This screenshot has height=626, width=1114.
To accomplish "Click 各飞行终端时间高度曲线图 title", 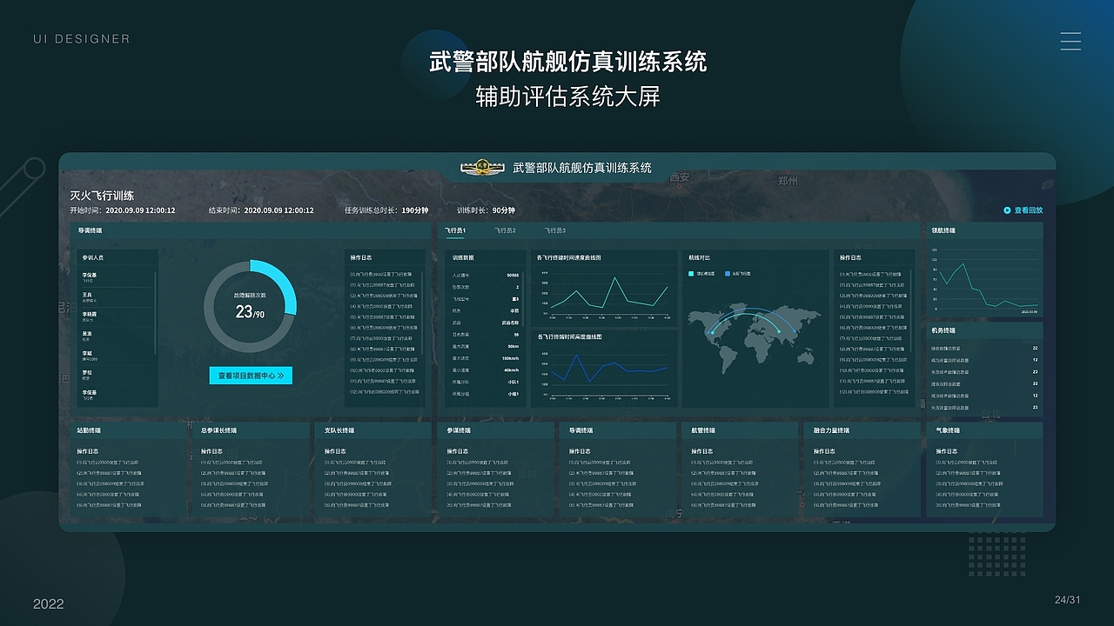I will (x=569, y=336).
